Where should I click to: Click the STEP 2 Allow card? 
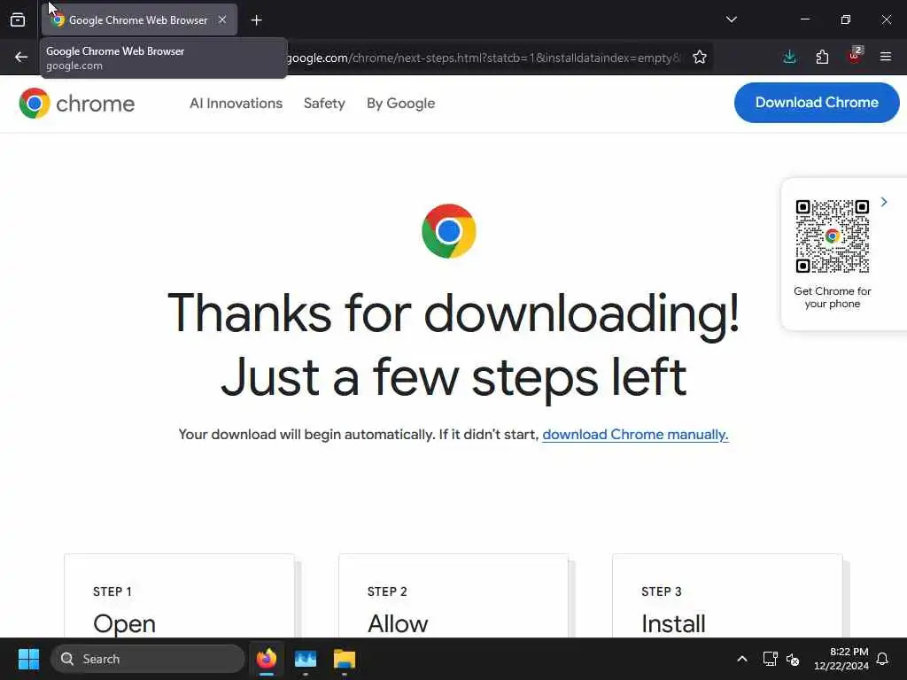453,596
